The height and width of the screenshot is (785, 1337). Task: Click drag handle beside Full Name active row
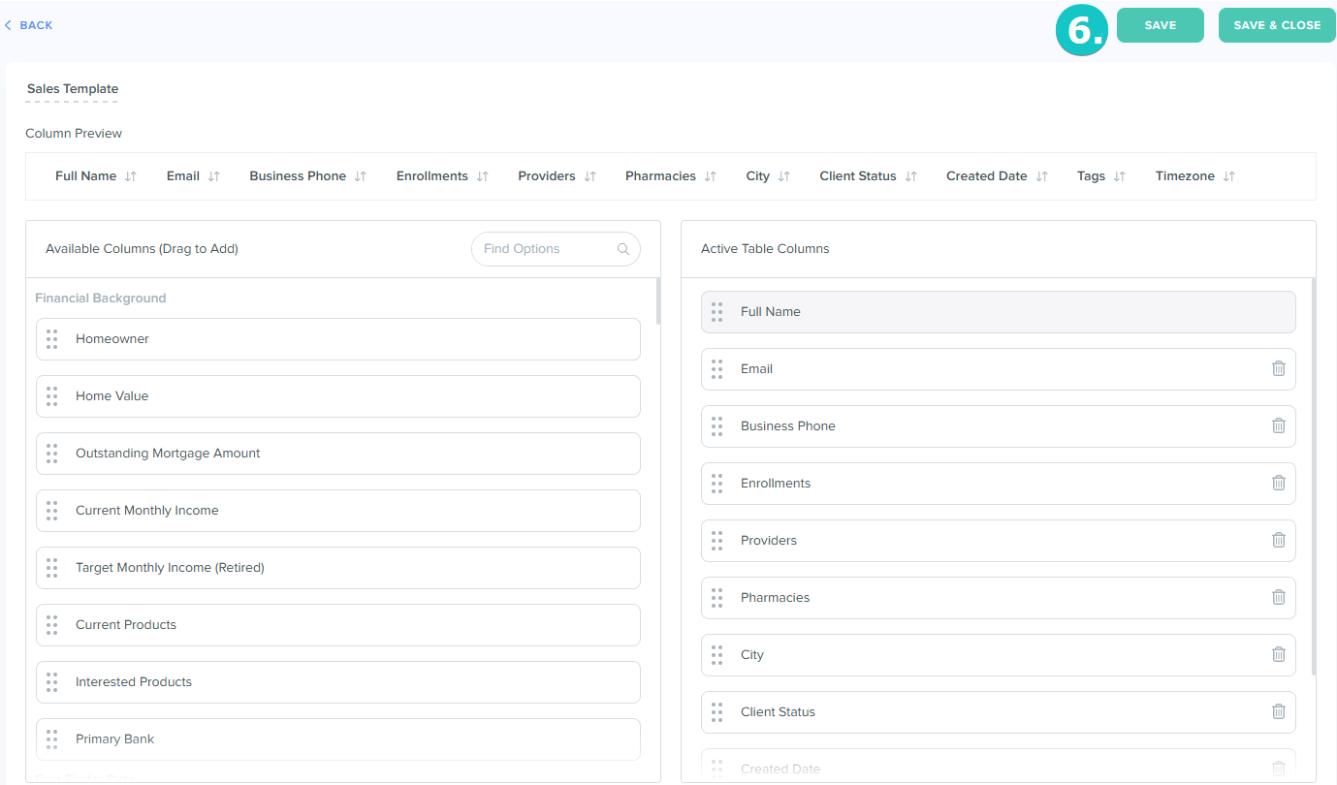point(717,312)
